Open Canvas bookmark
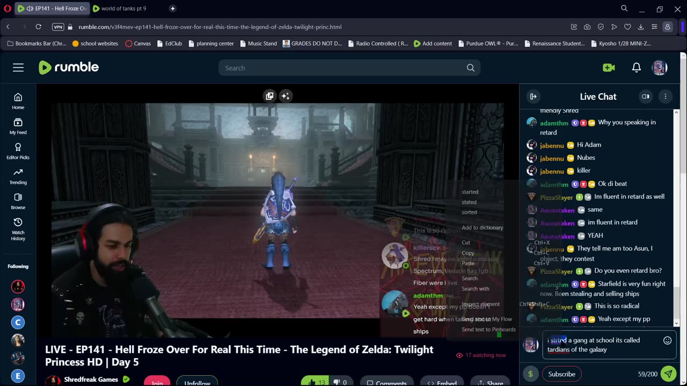 pos(138,43)
